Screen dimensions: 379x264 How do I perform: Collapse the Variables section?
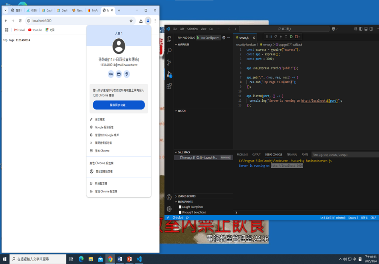coord(183,45)
